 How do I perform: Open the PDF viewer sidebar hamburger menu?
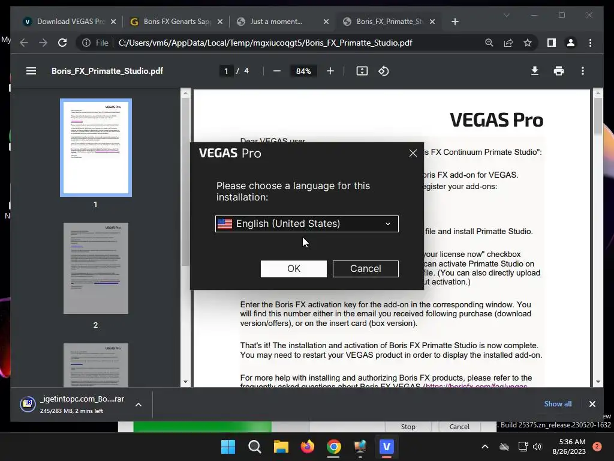(31, 71)
